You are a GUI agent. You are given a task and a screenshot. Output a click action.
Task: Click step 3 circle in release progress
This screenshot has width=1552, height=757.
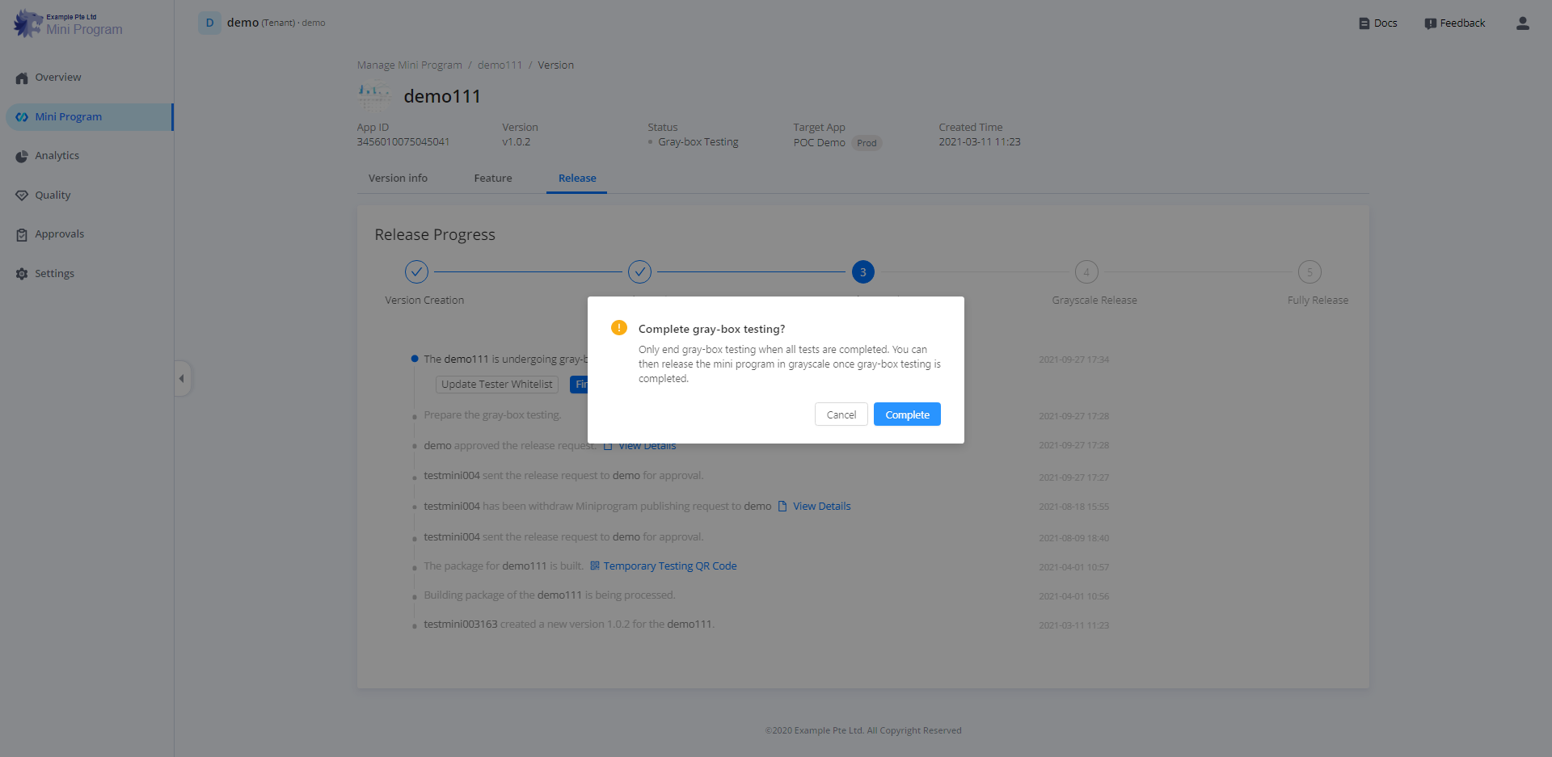(862, 272)
